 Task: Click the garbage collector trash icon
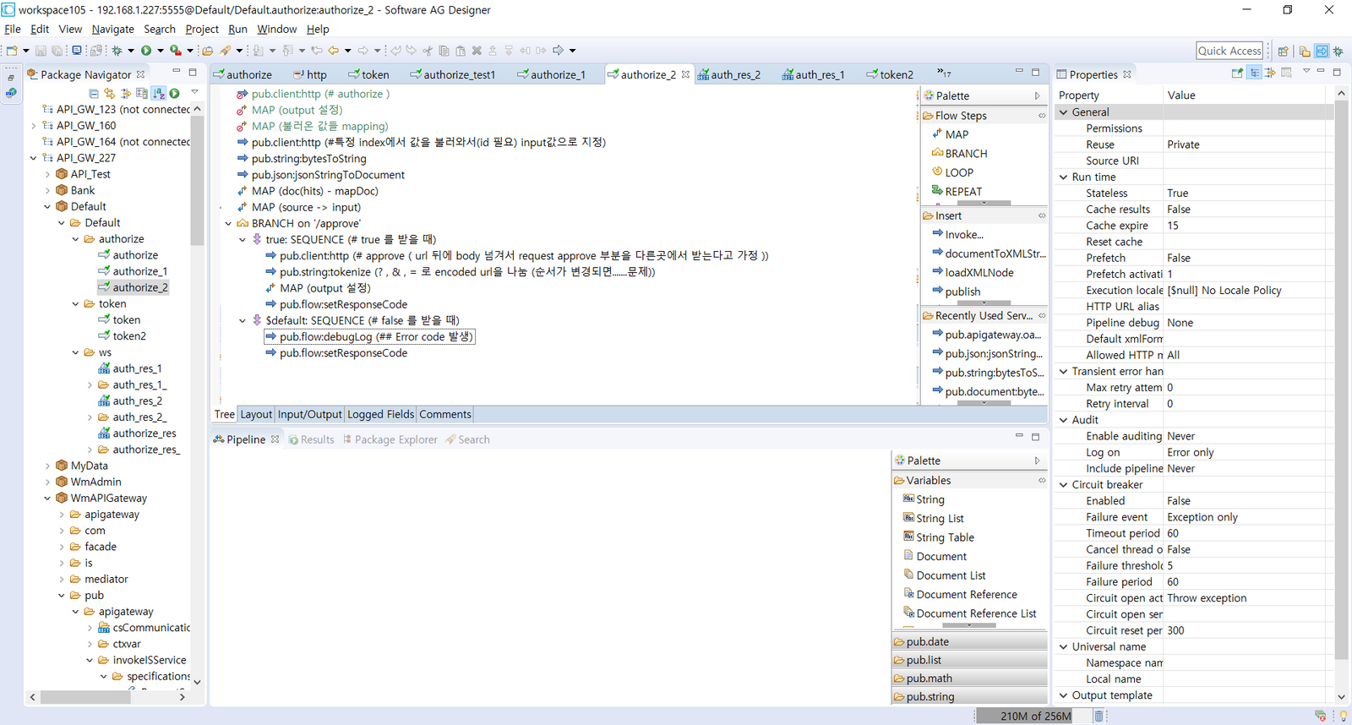point(1098,716)
